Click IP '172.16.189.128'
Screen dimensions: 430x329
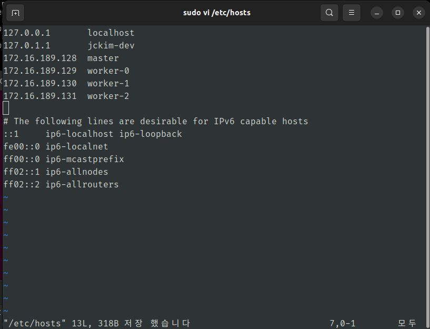coord(40,58)
